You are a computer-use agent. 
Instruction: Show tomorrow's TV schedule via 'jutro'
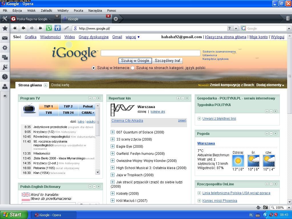point(81,121)
